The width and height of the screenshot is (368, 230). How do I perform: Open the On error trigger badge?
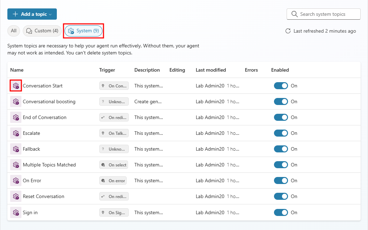[113, 180]
